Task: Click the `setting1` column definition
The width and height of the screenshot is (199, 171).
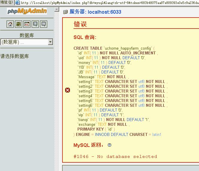Action: pyautogui.click(x=122, y=81)
